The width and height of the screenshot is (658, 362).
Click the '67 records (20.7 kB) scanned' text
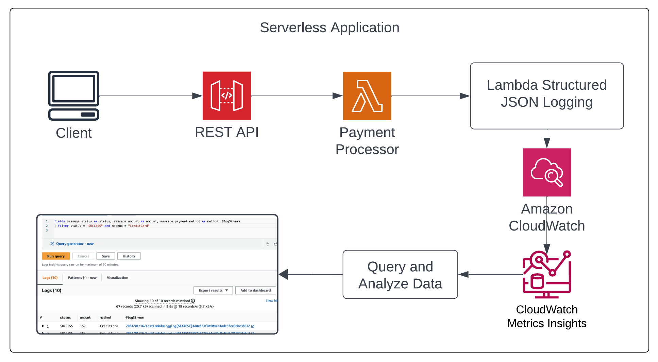(165, 306)
